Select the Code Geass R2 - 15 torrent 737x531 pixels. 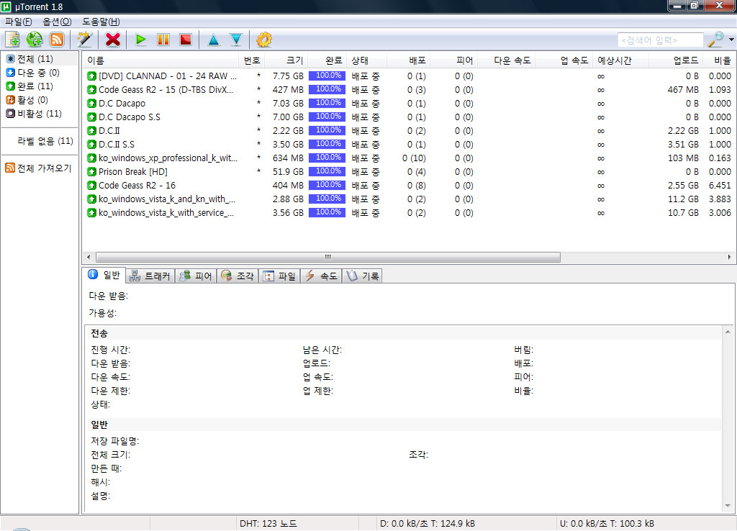[409, 90]
